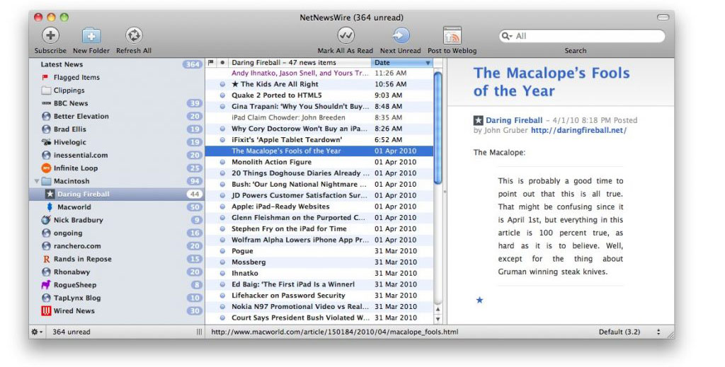Click the unread dot column header
Screen dimensions: 725x367
(222, 62)
